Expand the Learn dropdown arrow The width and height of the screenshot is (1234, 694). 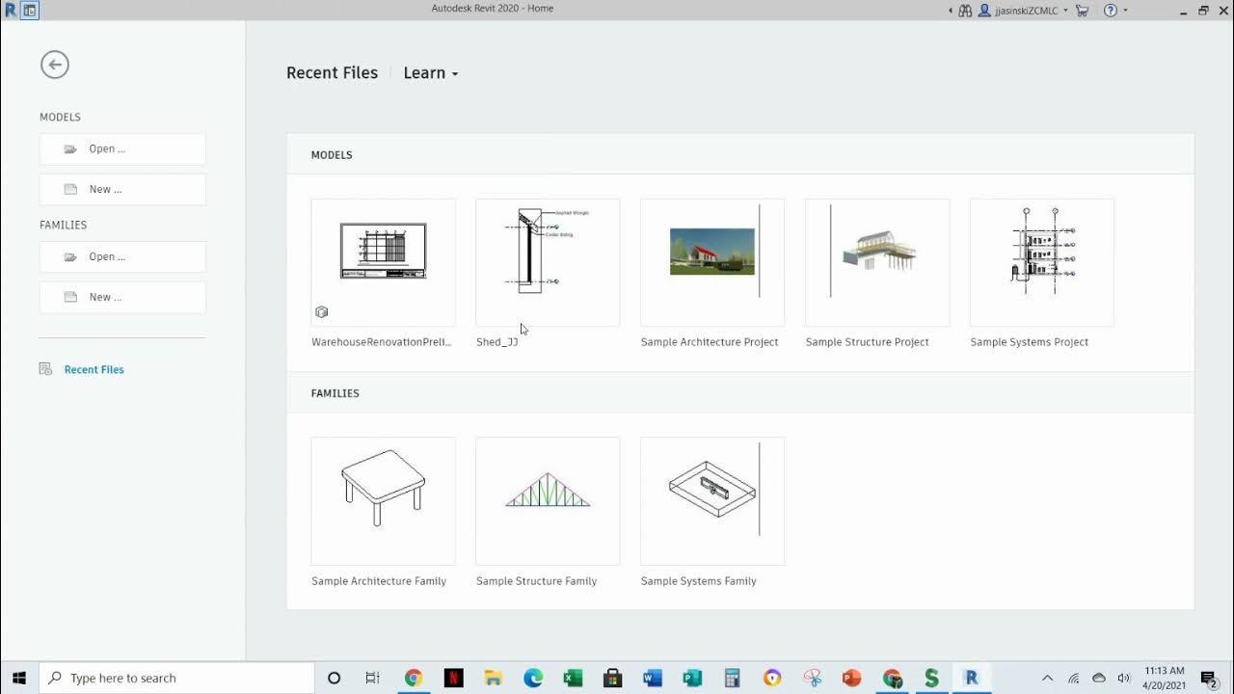pyautogui.click(x=455, y=74)
